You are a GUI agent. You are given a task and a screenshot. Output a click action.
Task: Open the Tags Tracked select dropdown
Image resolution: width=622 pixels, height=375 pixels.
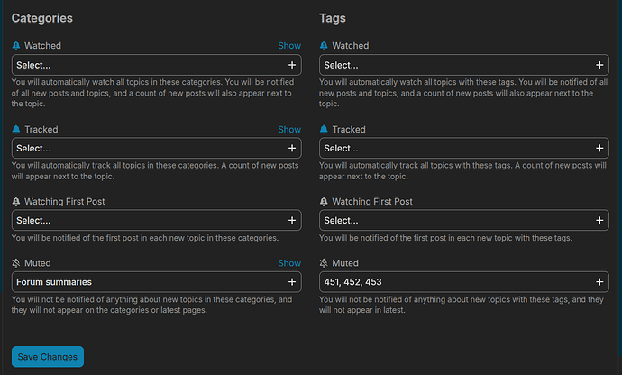tap(464, 149)
